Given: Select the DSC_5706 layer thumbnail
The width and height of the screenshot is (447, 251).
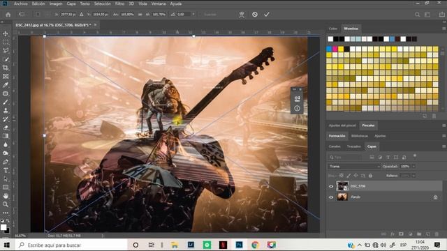Looking at the screenshot, I should pyautogui.click(x=342, y=186).
